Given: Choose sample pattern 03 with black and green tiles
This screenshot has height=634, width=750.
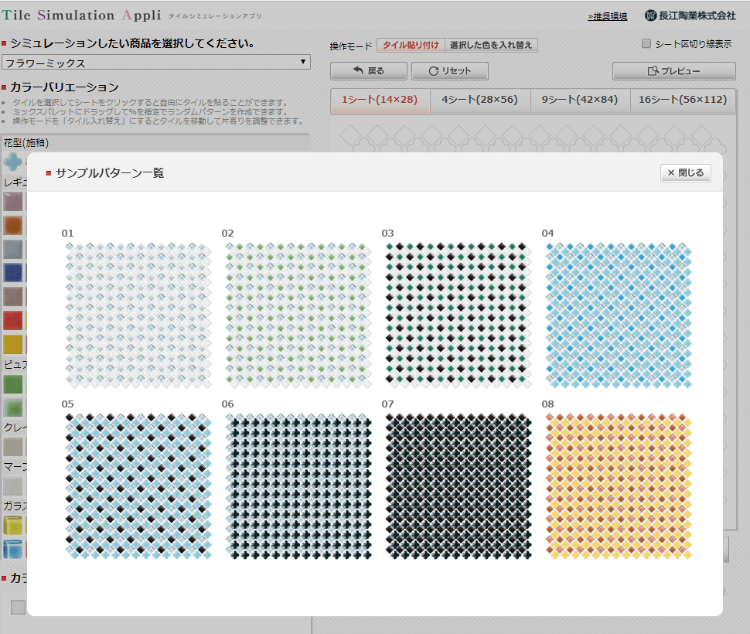Looking at the screenshot, I should (459, 315).
